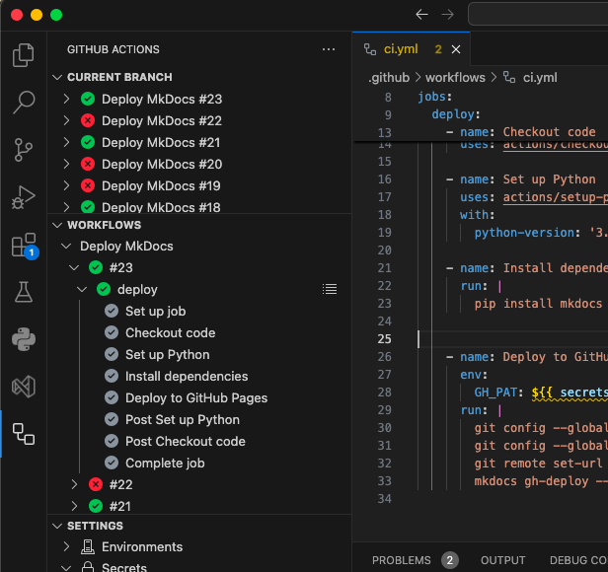
Task: Collapse the deploy job node
Action: (82, 290)
